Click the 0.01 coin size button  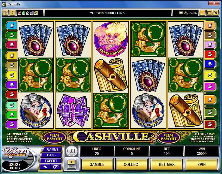pyautogui.click(x=71, y=151)
